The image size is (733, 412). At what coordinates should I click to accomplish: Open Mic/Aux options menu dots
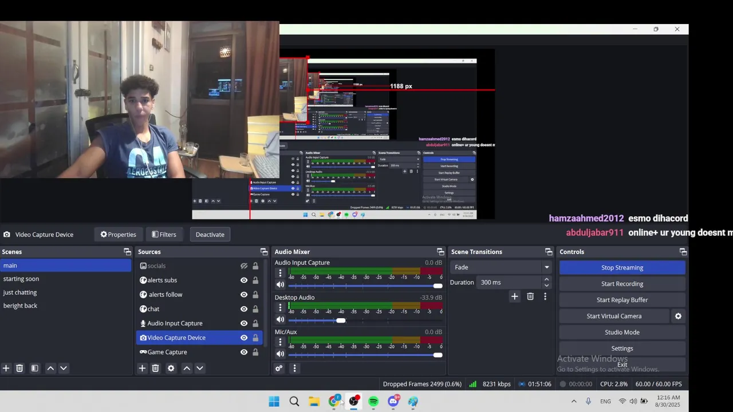click(x=280, y=342)
